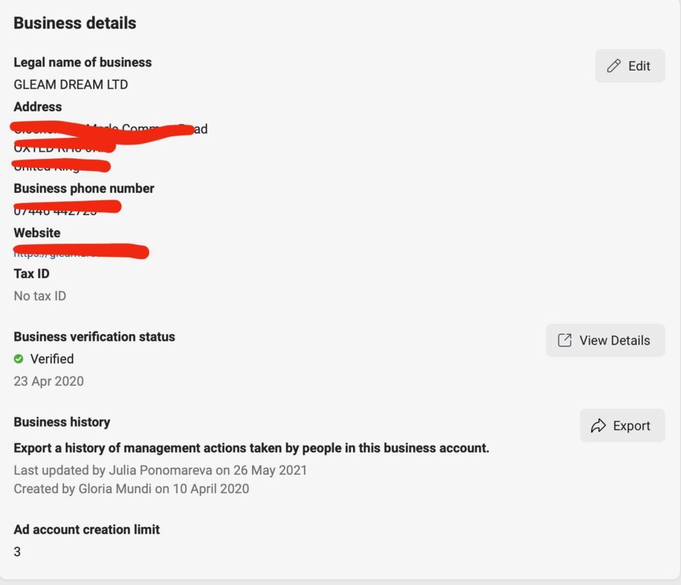The image size is (681, 585).
Task: Click the 23 Apr 2020 verification date
Action: pos(49,381)
